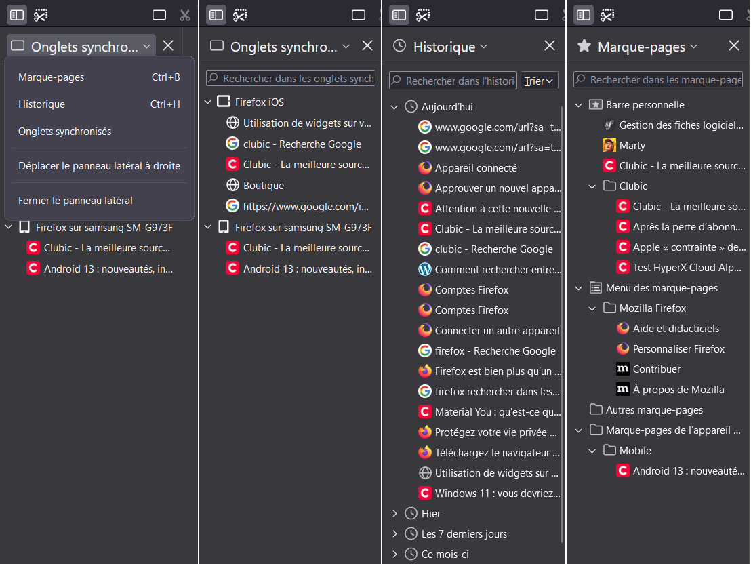Viewport: 751px width, 564px height.
Task: Select Marque-pages in the open sidebar menu
Action: point(99,77)
